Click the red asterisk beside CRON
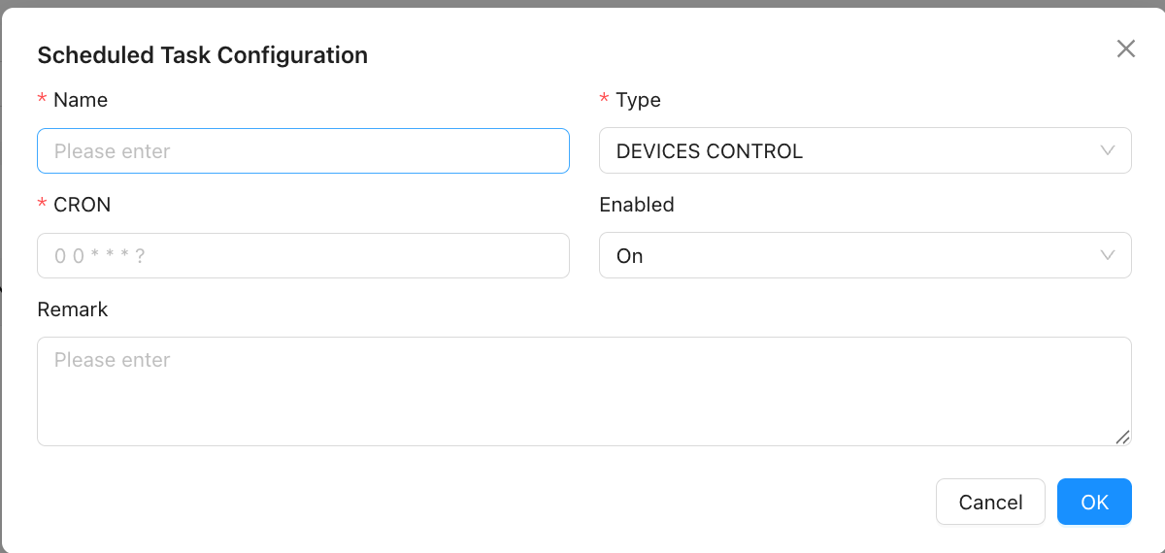Image resolution: width=1165 pixels, height=553 pixels. click(42, 205)
